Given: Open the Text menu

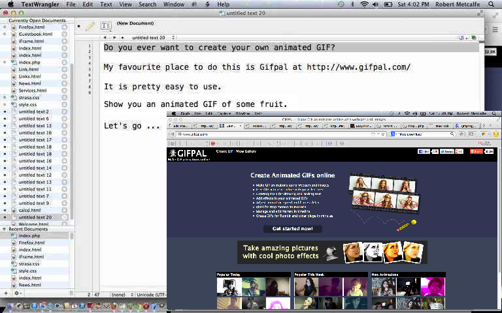Looking at the screenshot, I should click(x=106, y=4).
